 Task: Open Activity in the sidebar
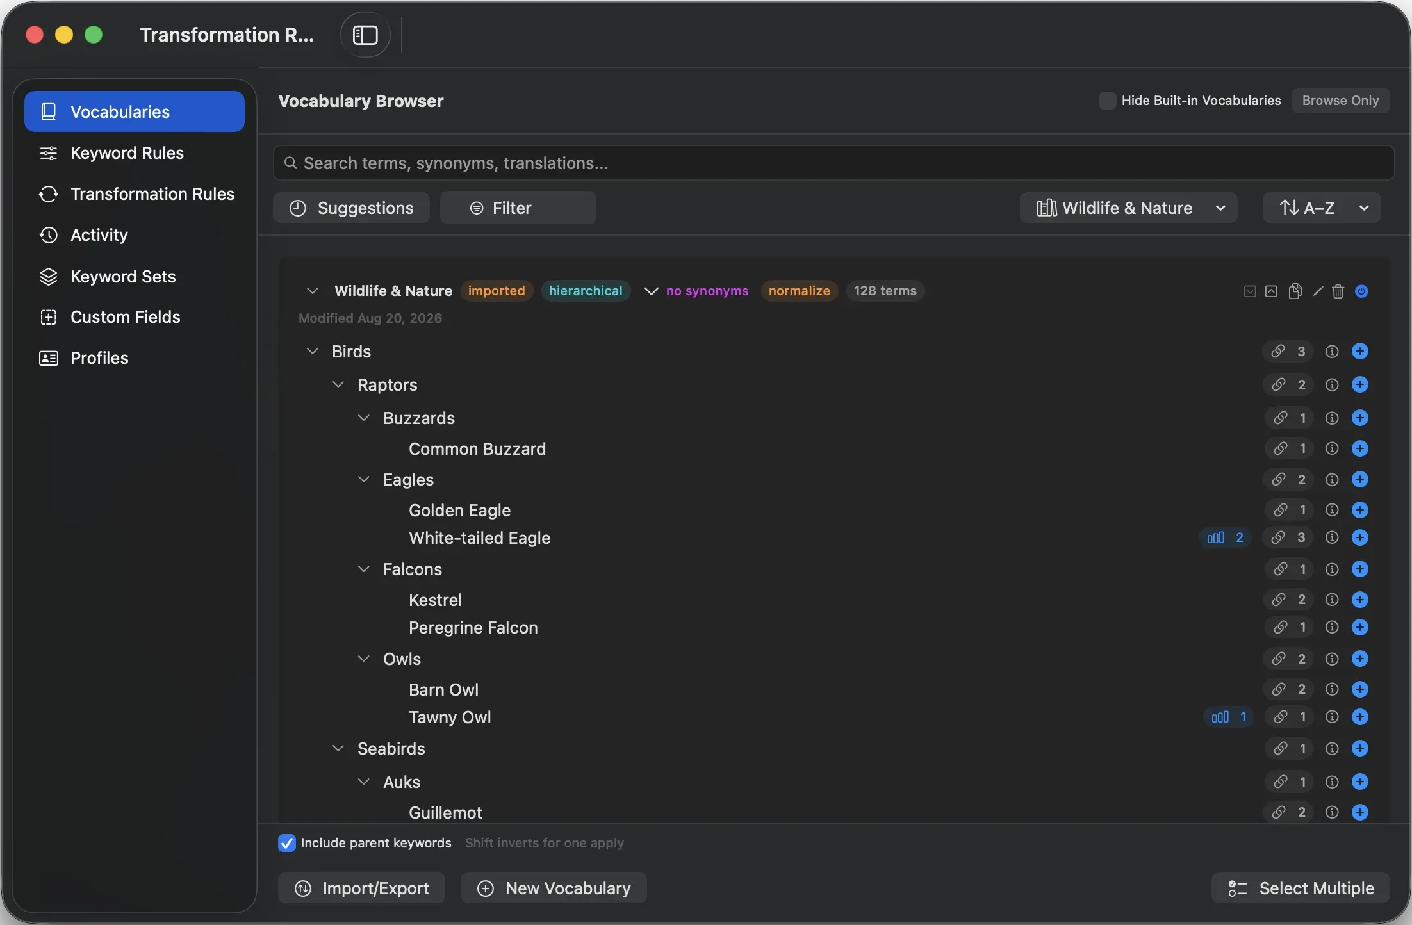click(x=135, y=234)
